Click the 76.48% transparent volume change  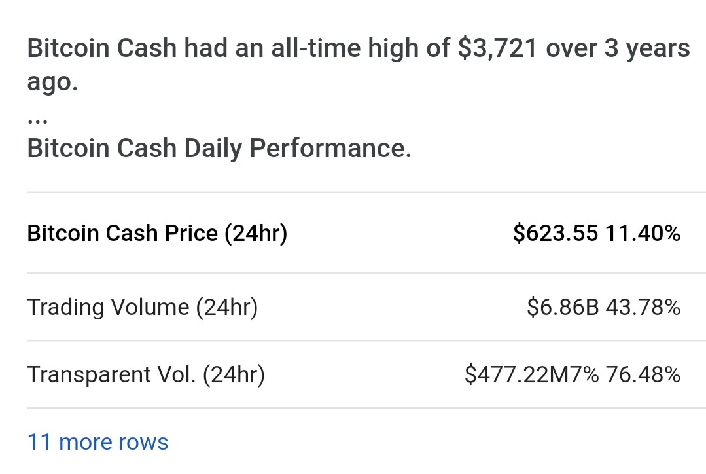643,375
